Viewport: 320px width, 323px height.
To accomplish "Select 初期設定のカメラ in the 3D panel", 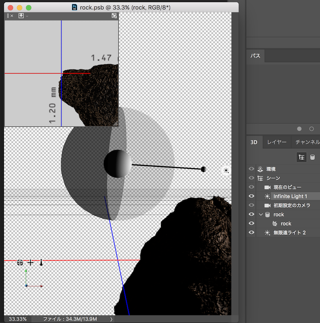I will [291, 205].
